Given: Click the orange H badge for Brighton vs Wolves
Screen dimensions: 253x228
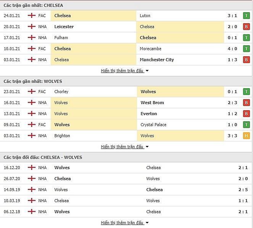Looking at the screenshot, I should click(246, 136).
